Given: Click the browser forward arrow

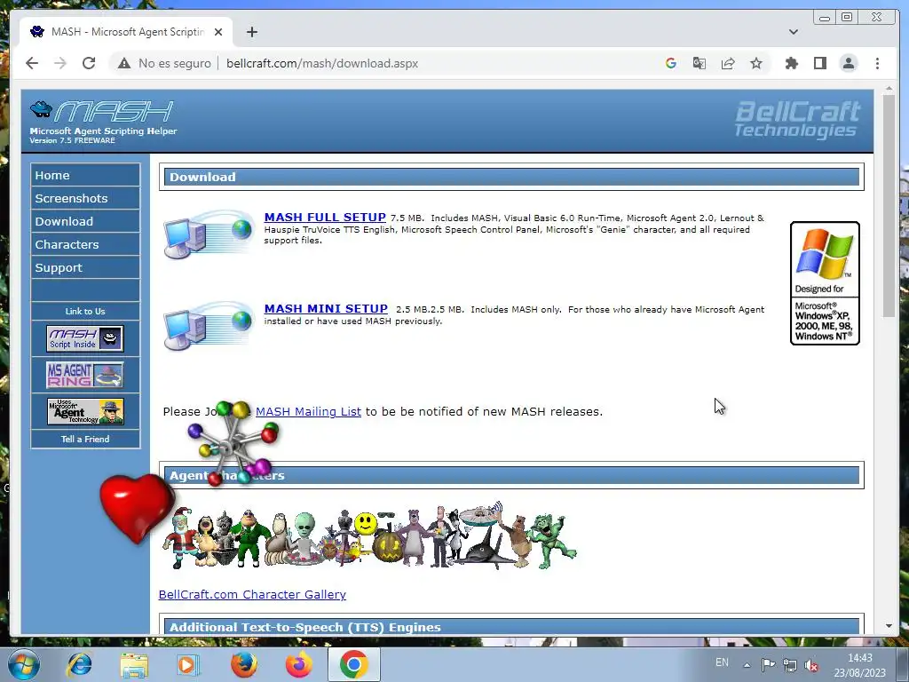Looking at the screenshot, I should click(60, 63).
